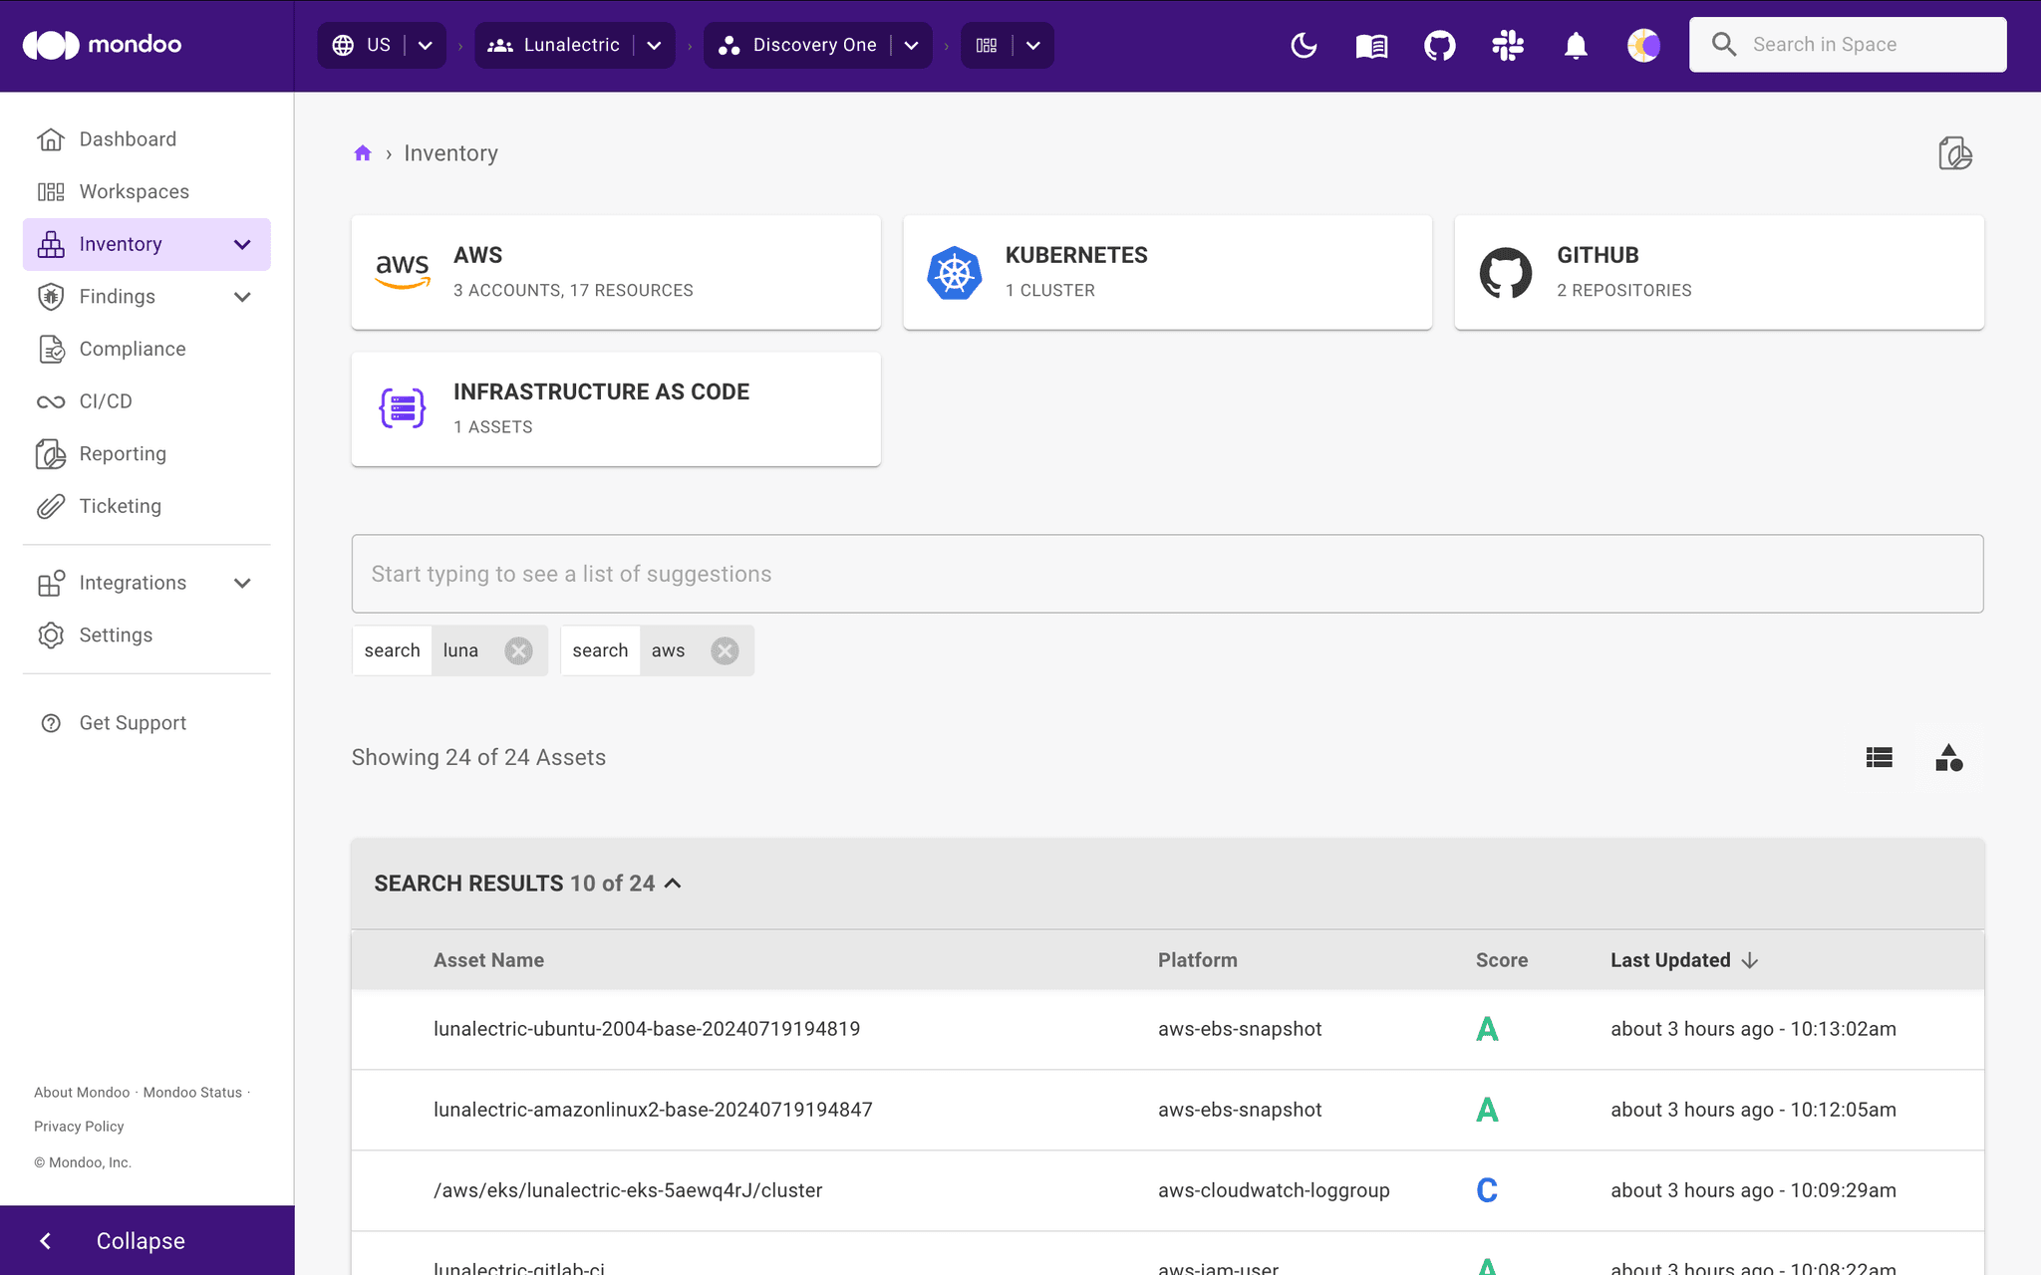The width and height of the screenshot is (2041, 1275).
Task: Remove the 'luna' search filter chip
Action: (517, 650)
